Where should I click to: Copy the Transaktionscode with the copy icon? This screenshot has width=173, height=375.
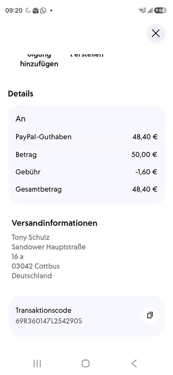(x=150, y=315)
